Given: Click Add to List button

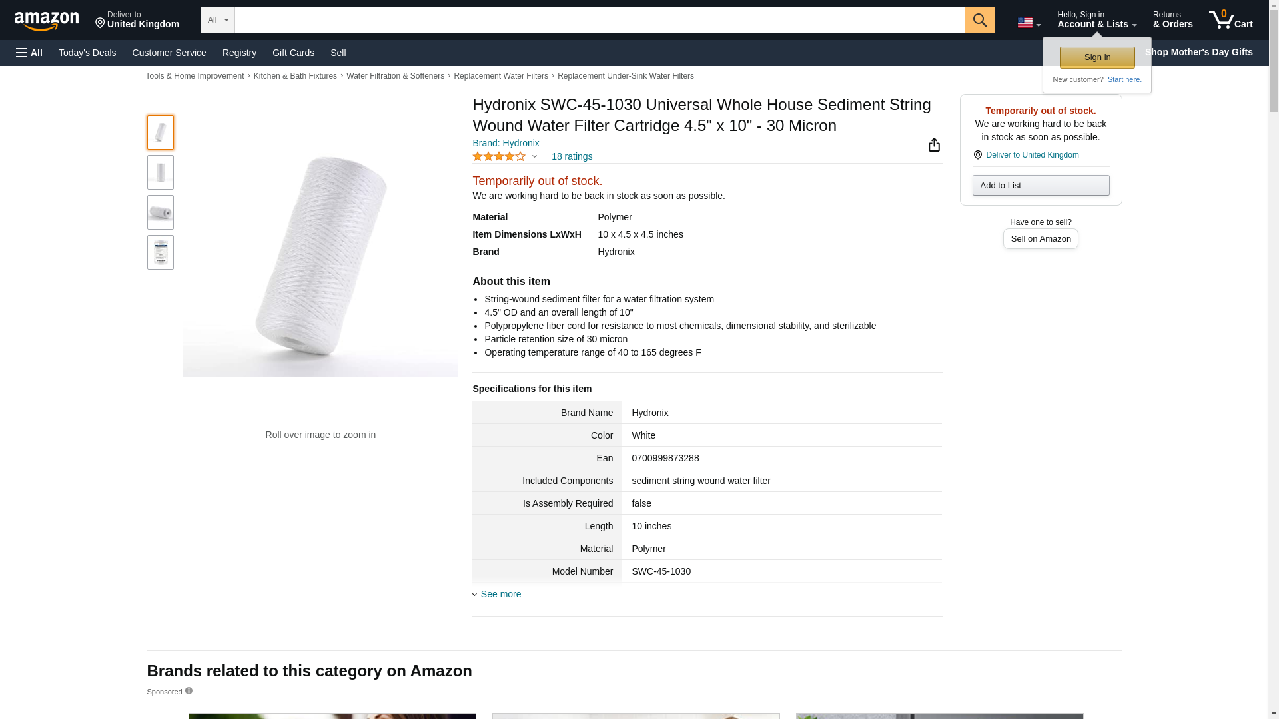Looking at the screenshot, I should (1041, 185).
